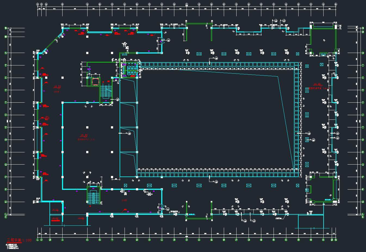Click grid axis bubble 4 on bottom row
Image resolution: width=366 pixels, height=252 pixels.
[62, 240]
